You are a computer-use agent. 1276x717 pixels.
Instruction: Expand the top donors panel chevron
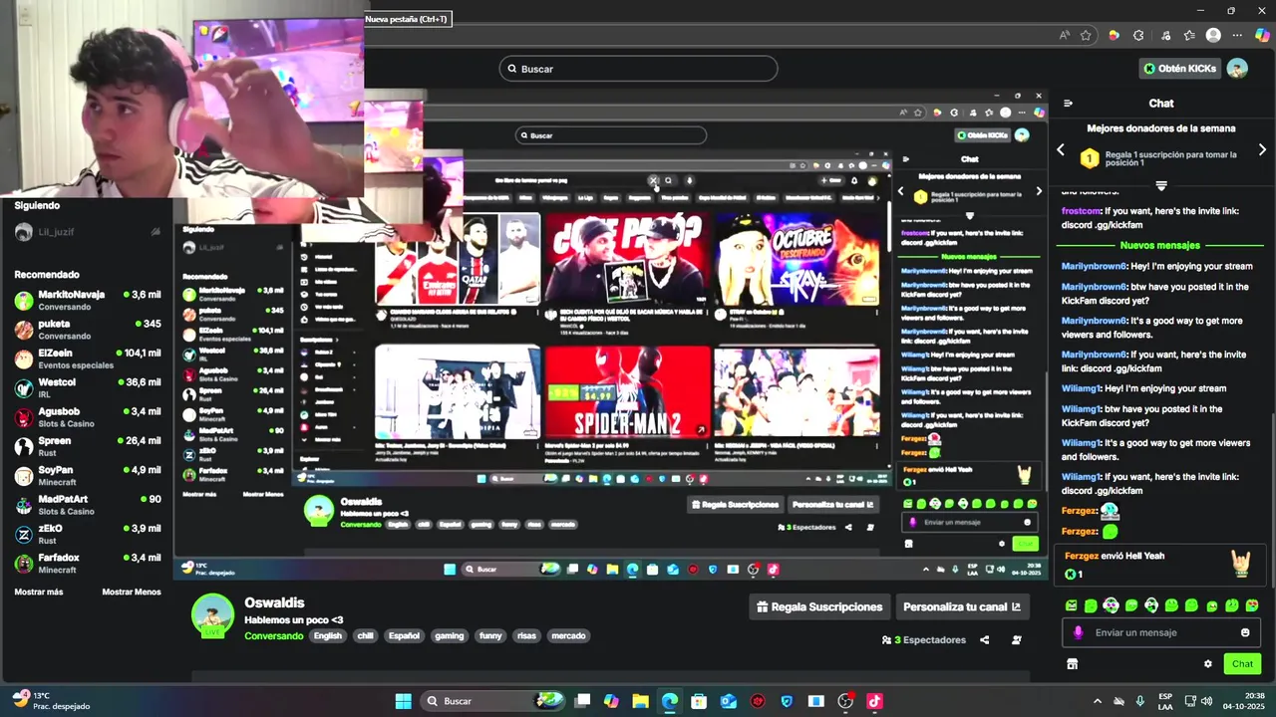click(x=1161, y=185)
